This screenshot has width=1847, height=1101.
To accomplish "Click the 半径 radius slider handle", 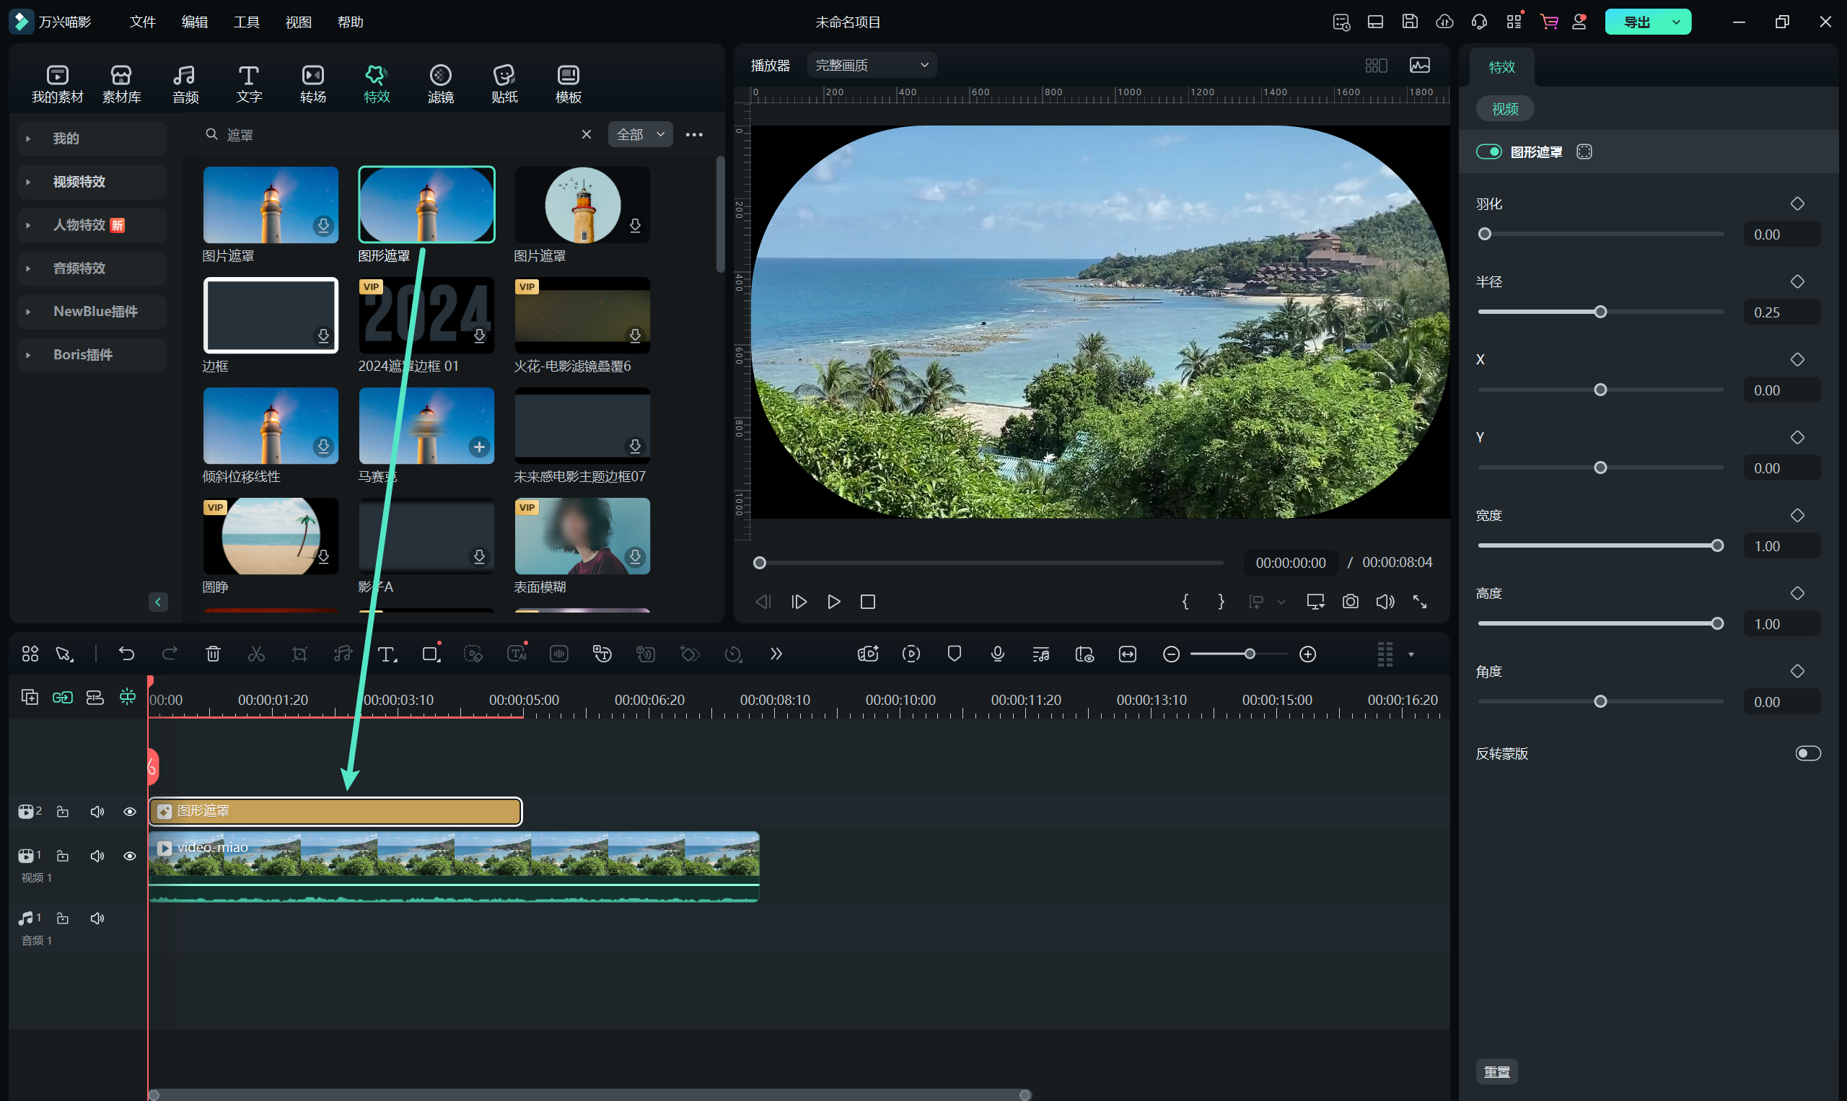I will [1600, 312].
